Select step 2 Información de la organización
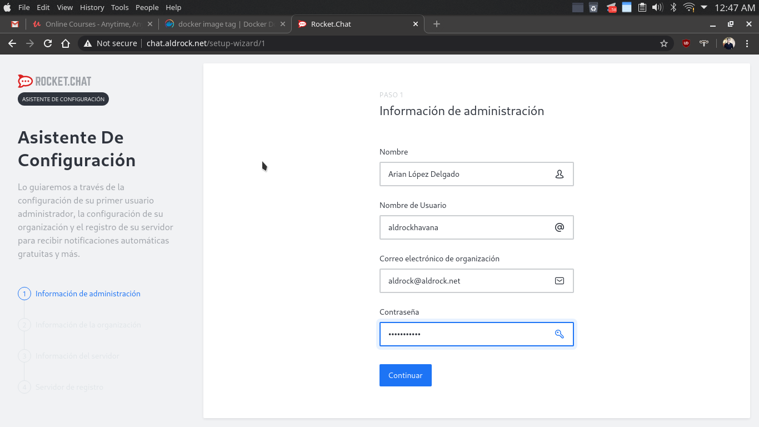This screenshot has width=759, height=427. pyautogui.click(x=79, y=325)
